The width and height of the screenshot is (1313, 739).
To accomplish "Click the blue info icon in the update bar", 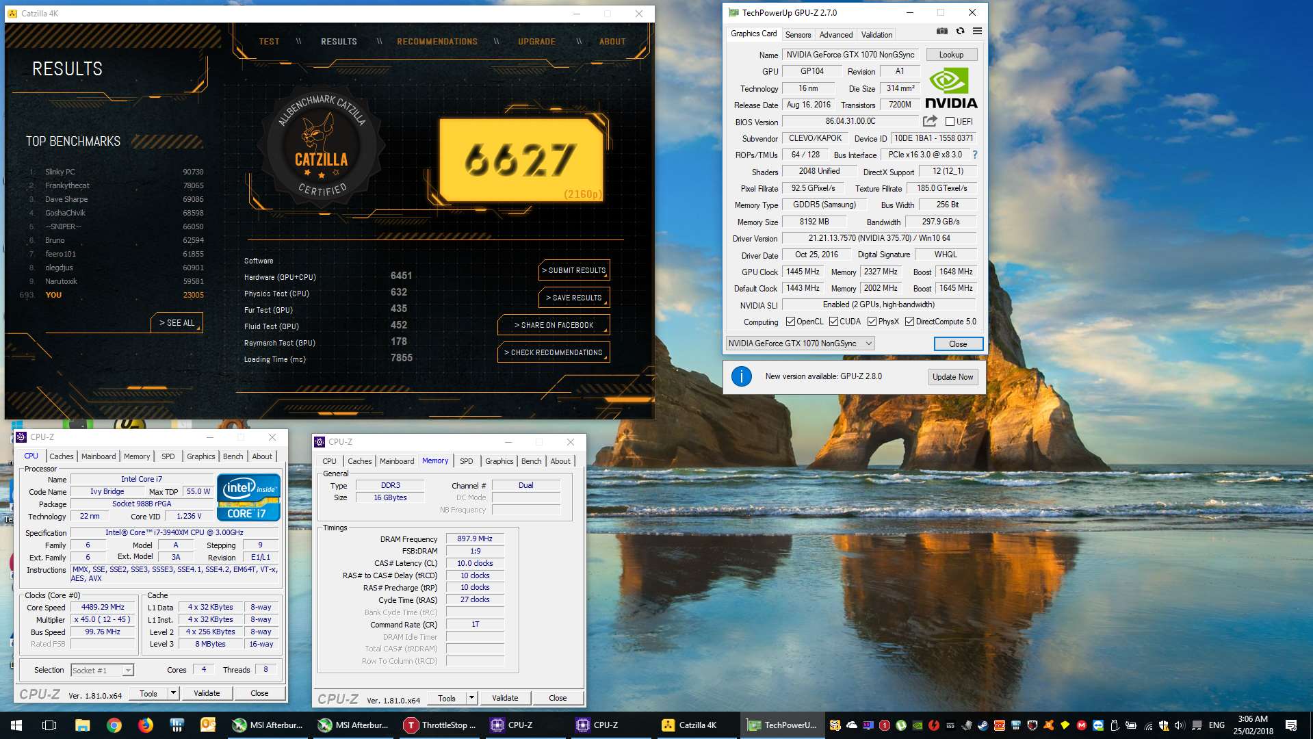I will point(742,376).
